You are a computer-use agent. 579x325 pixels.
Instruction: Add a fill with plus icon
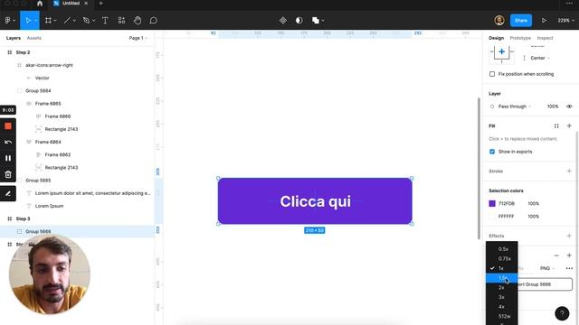tap(569, 126)
